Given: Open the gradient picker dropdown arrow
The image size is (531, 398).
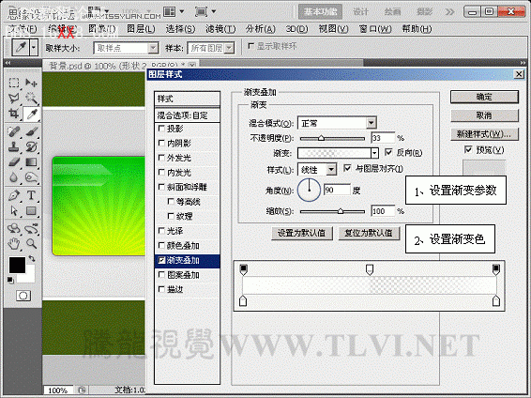Looking at the screenshot, I should tap(374, 153).
